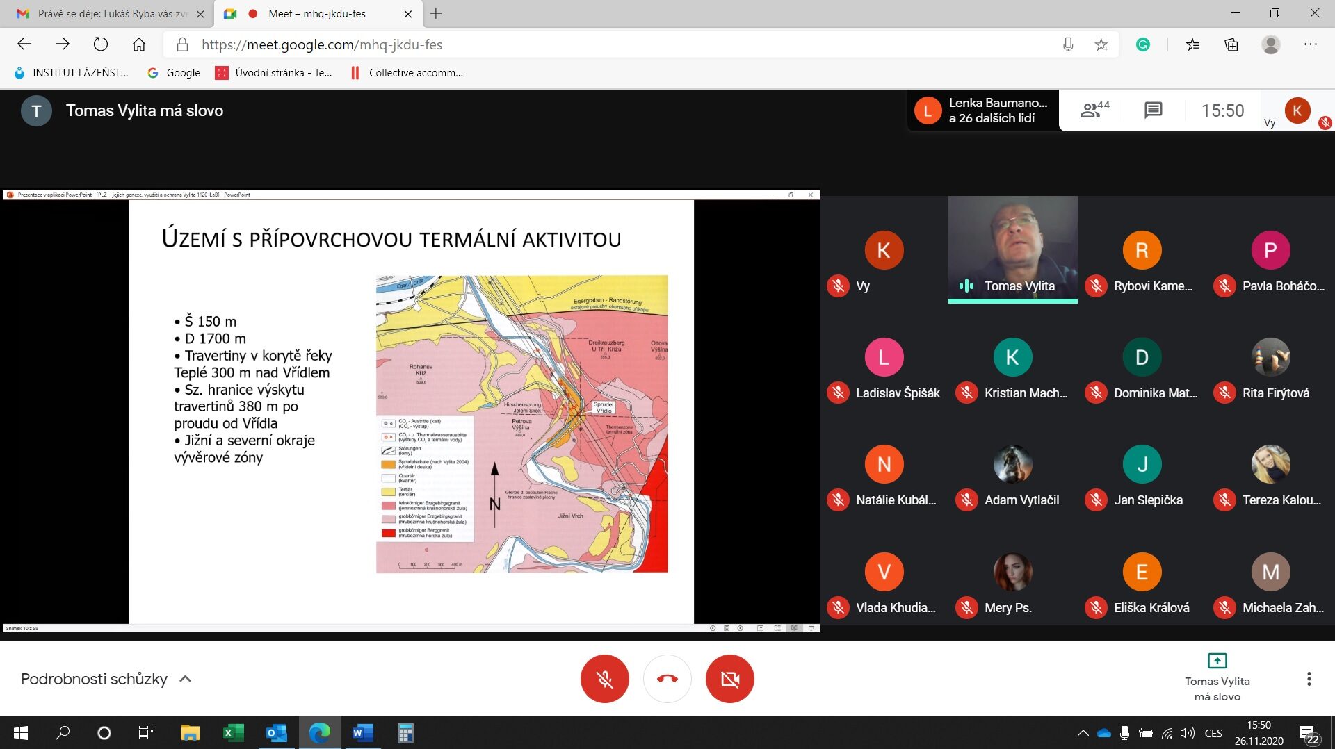The width and height of the screenshot is (1335, 749).
Task: Click Jan Slepička avatar J
Action: 1142,464
